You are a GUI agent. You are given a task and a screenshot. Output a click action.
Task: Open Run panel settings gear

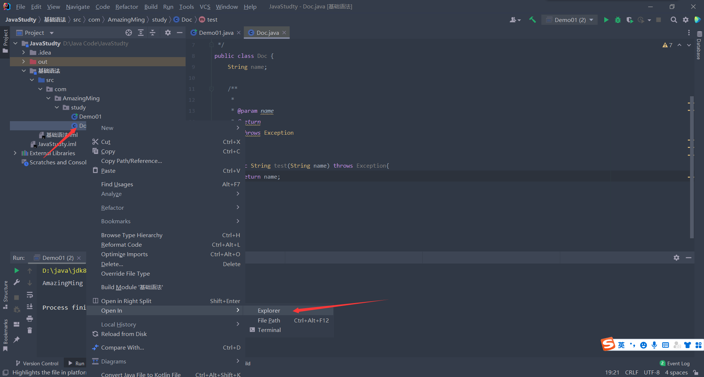[676, 258]
